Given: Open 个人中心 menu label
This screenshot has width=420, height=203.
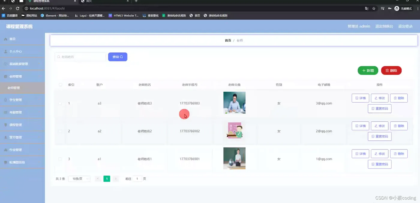Looking at the screenshot, I should pyautogui.click(x=16, y=51).
